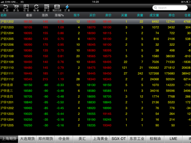Select the 沪锌连四 contract row
This screenshot has height=143, width=191.
[x=95, y=97]
